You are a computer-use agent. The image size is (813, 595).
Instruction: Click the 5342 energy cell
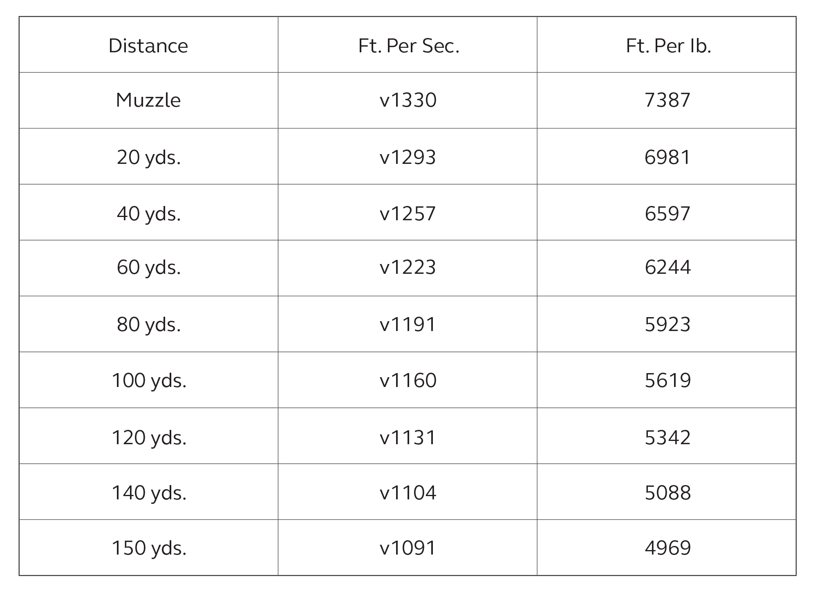(x=667, y=436)
